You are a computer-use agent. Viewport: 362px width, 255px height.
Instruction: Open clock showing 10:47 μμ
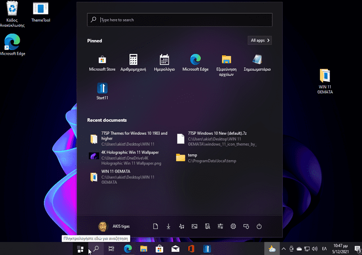(x=340, y=249)
